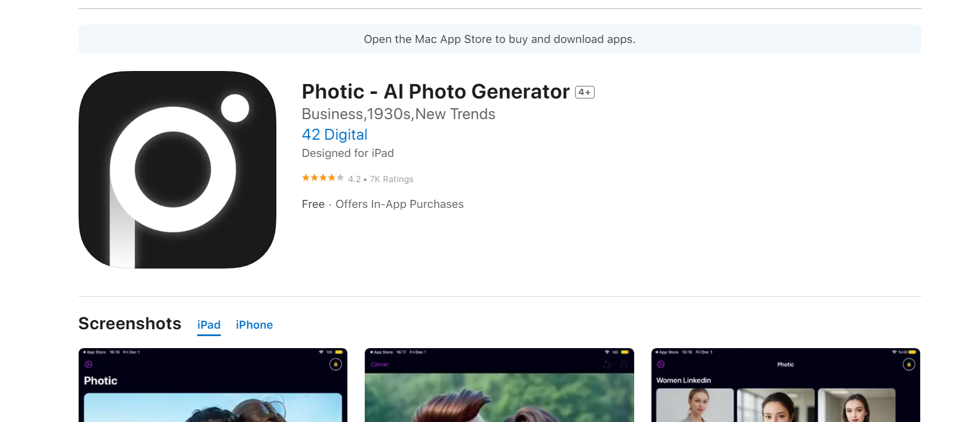Click the Designed for iPad text

(347, 153)
